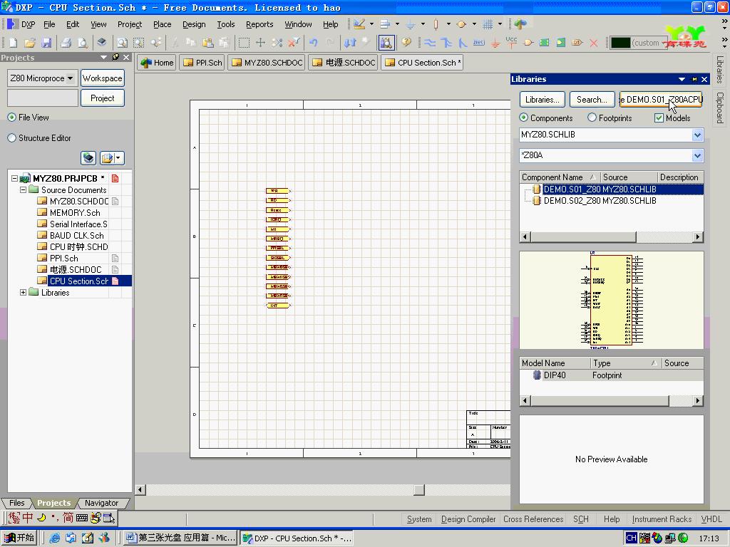The image size is (730, 547).
Task: Click the Libraries... button
Action: click(x=542, y=100)
